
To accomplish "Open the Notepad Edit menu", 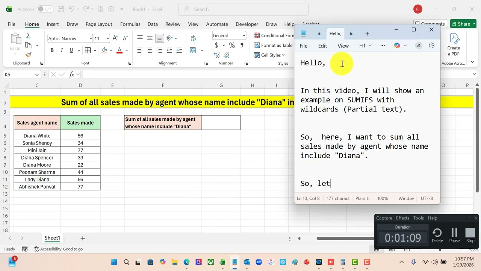I will tap(322, 46).
